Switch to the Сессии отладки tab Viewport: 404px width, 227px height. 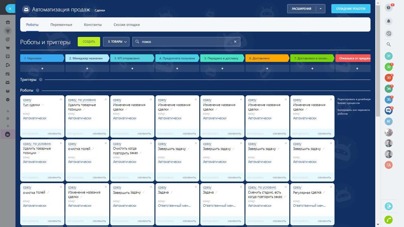click(127, 25)
